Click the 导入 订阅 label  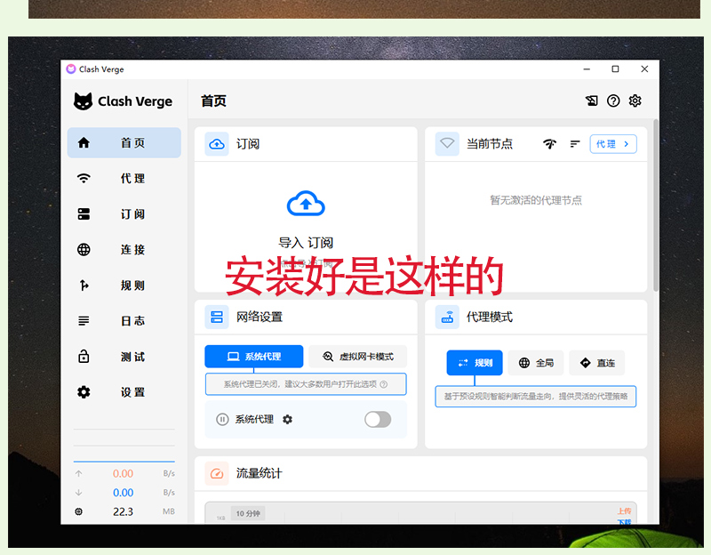[306, 243]
